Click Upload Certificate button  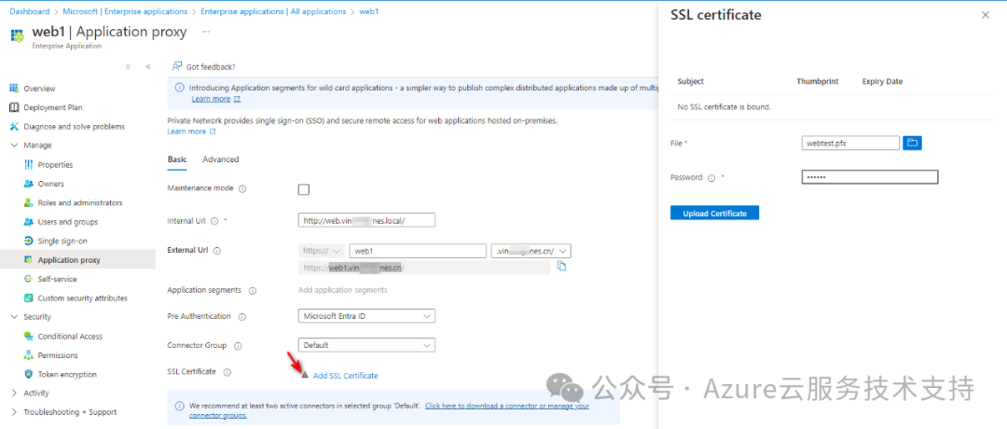pos(715,214)
